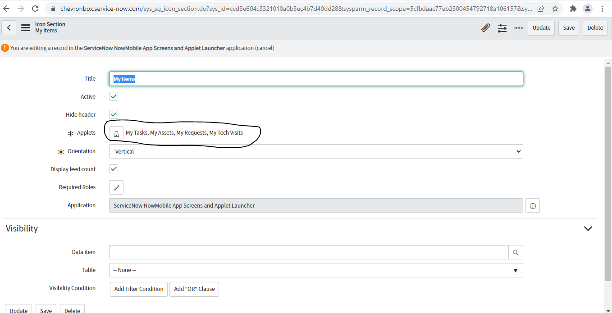
Task: Click the Data item input field
Action: 309,252
